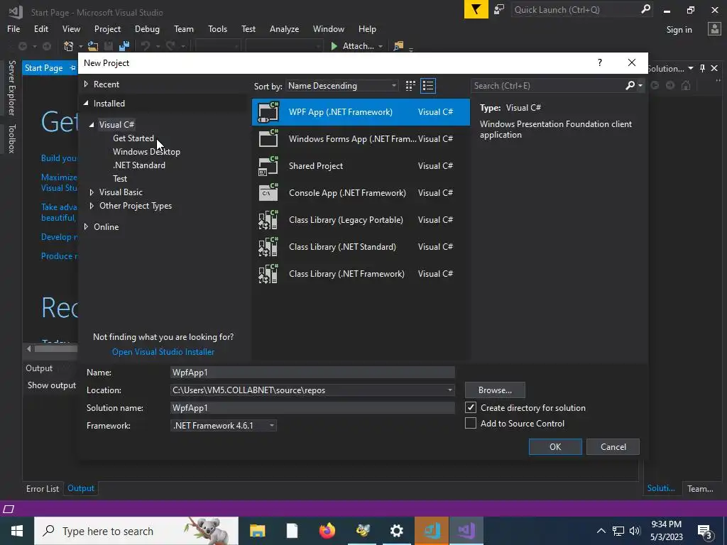Viewport: 727px width, 545px height.
Task: Expand the Visual Basic tree node
Action: (92, 192)
